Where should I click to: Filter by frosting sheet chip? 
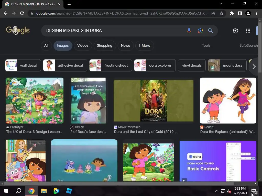point(111,65)
